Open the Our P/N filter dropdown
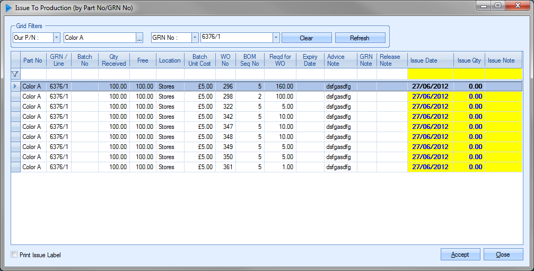This screenshot has height=271, width=534. point(56,38)
